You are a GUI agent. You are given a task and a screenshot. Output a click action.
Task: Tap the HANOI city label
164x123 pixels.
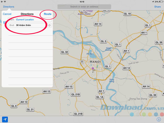tap(95, 62)
